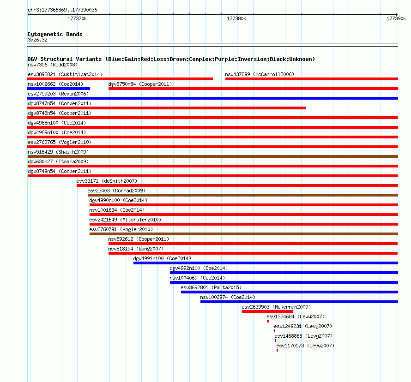Click the nsv516429 (Shaikh2009) label

click(x=58, y=152)
